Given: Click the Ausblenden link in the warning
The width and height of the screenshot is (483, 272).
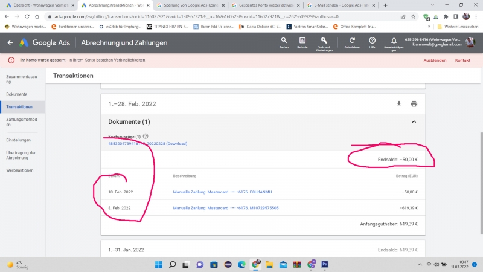Looking at the screenshot, I should click(x=435, y=60).
